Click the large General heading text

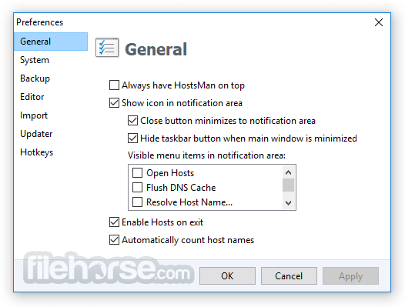pyautogui.click(x=156, y=49)
